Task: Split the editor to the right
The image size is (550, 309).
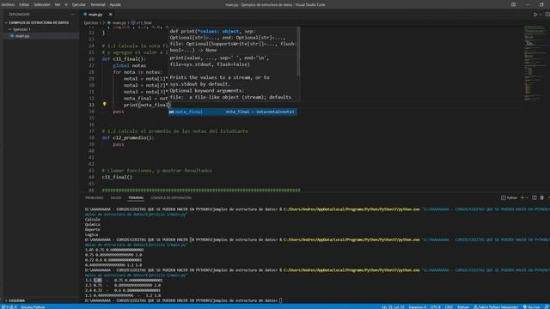Action: [547, 15]
